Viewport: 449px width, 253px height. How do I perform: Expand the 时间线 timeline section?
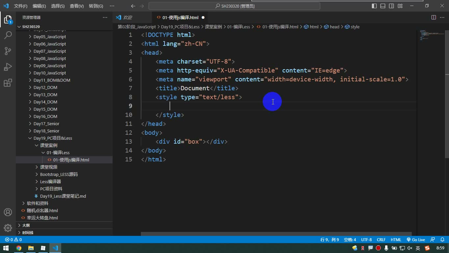coord(64,233)
